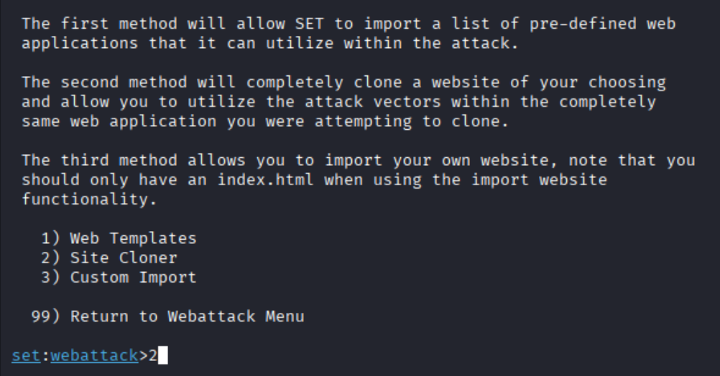Pick the Custom Import menu entry
The width and height of the screenshot is (720, 376).
132,277
